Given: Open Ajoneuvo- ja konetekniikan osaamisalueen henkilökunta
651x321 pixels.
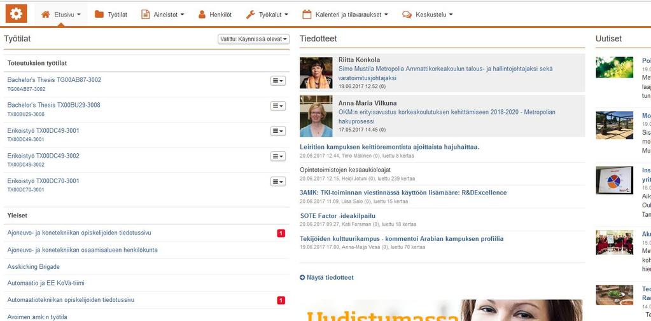Looking at the screenshot, I should coord(82,250).
